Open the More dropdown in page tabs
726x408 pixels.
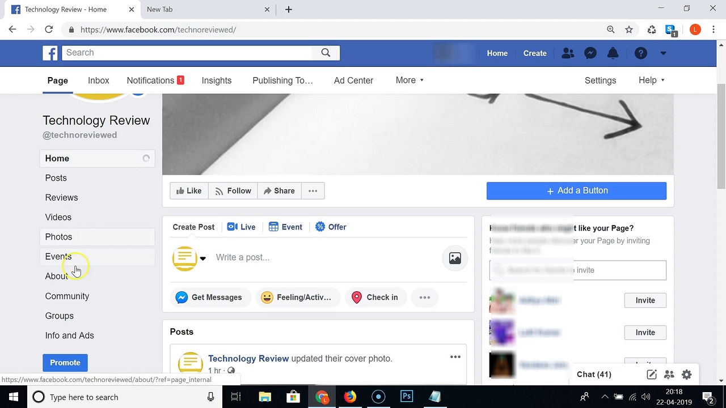point(410,80)
